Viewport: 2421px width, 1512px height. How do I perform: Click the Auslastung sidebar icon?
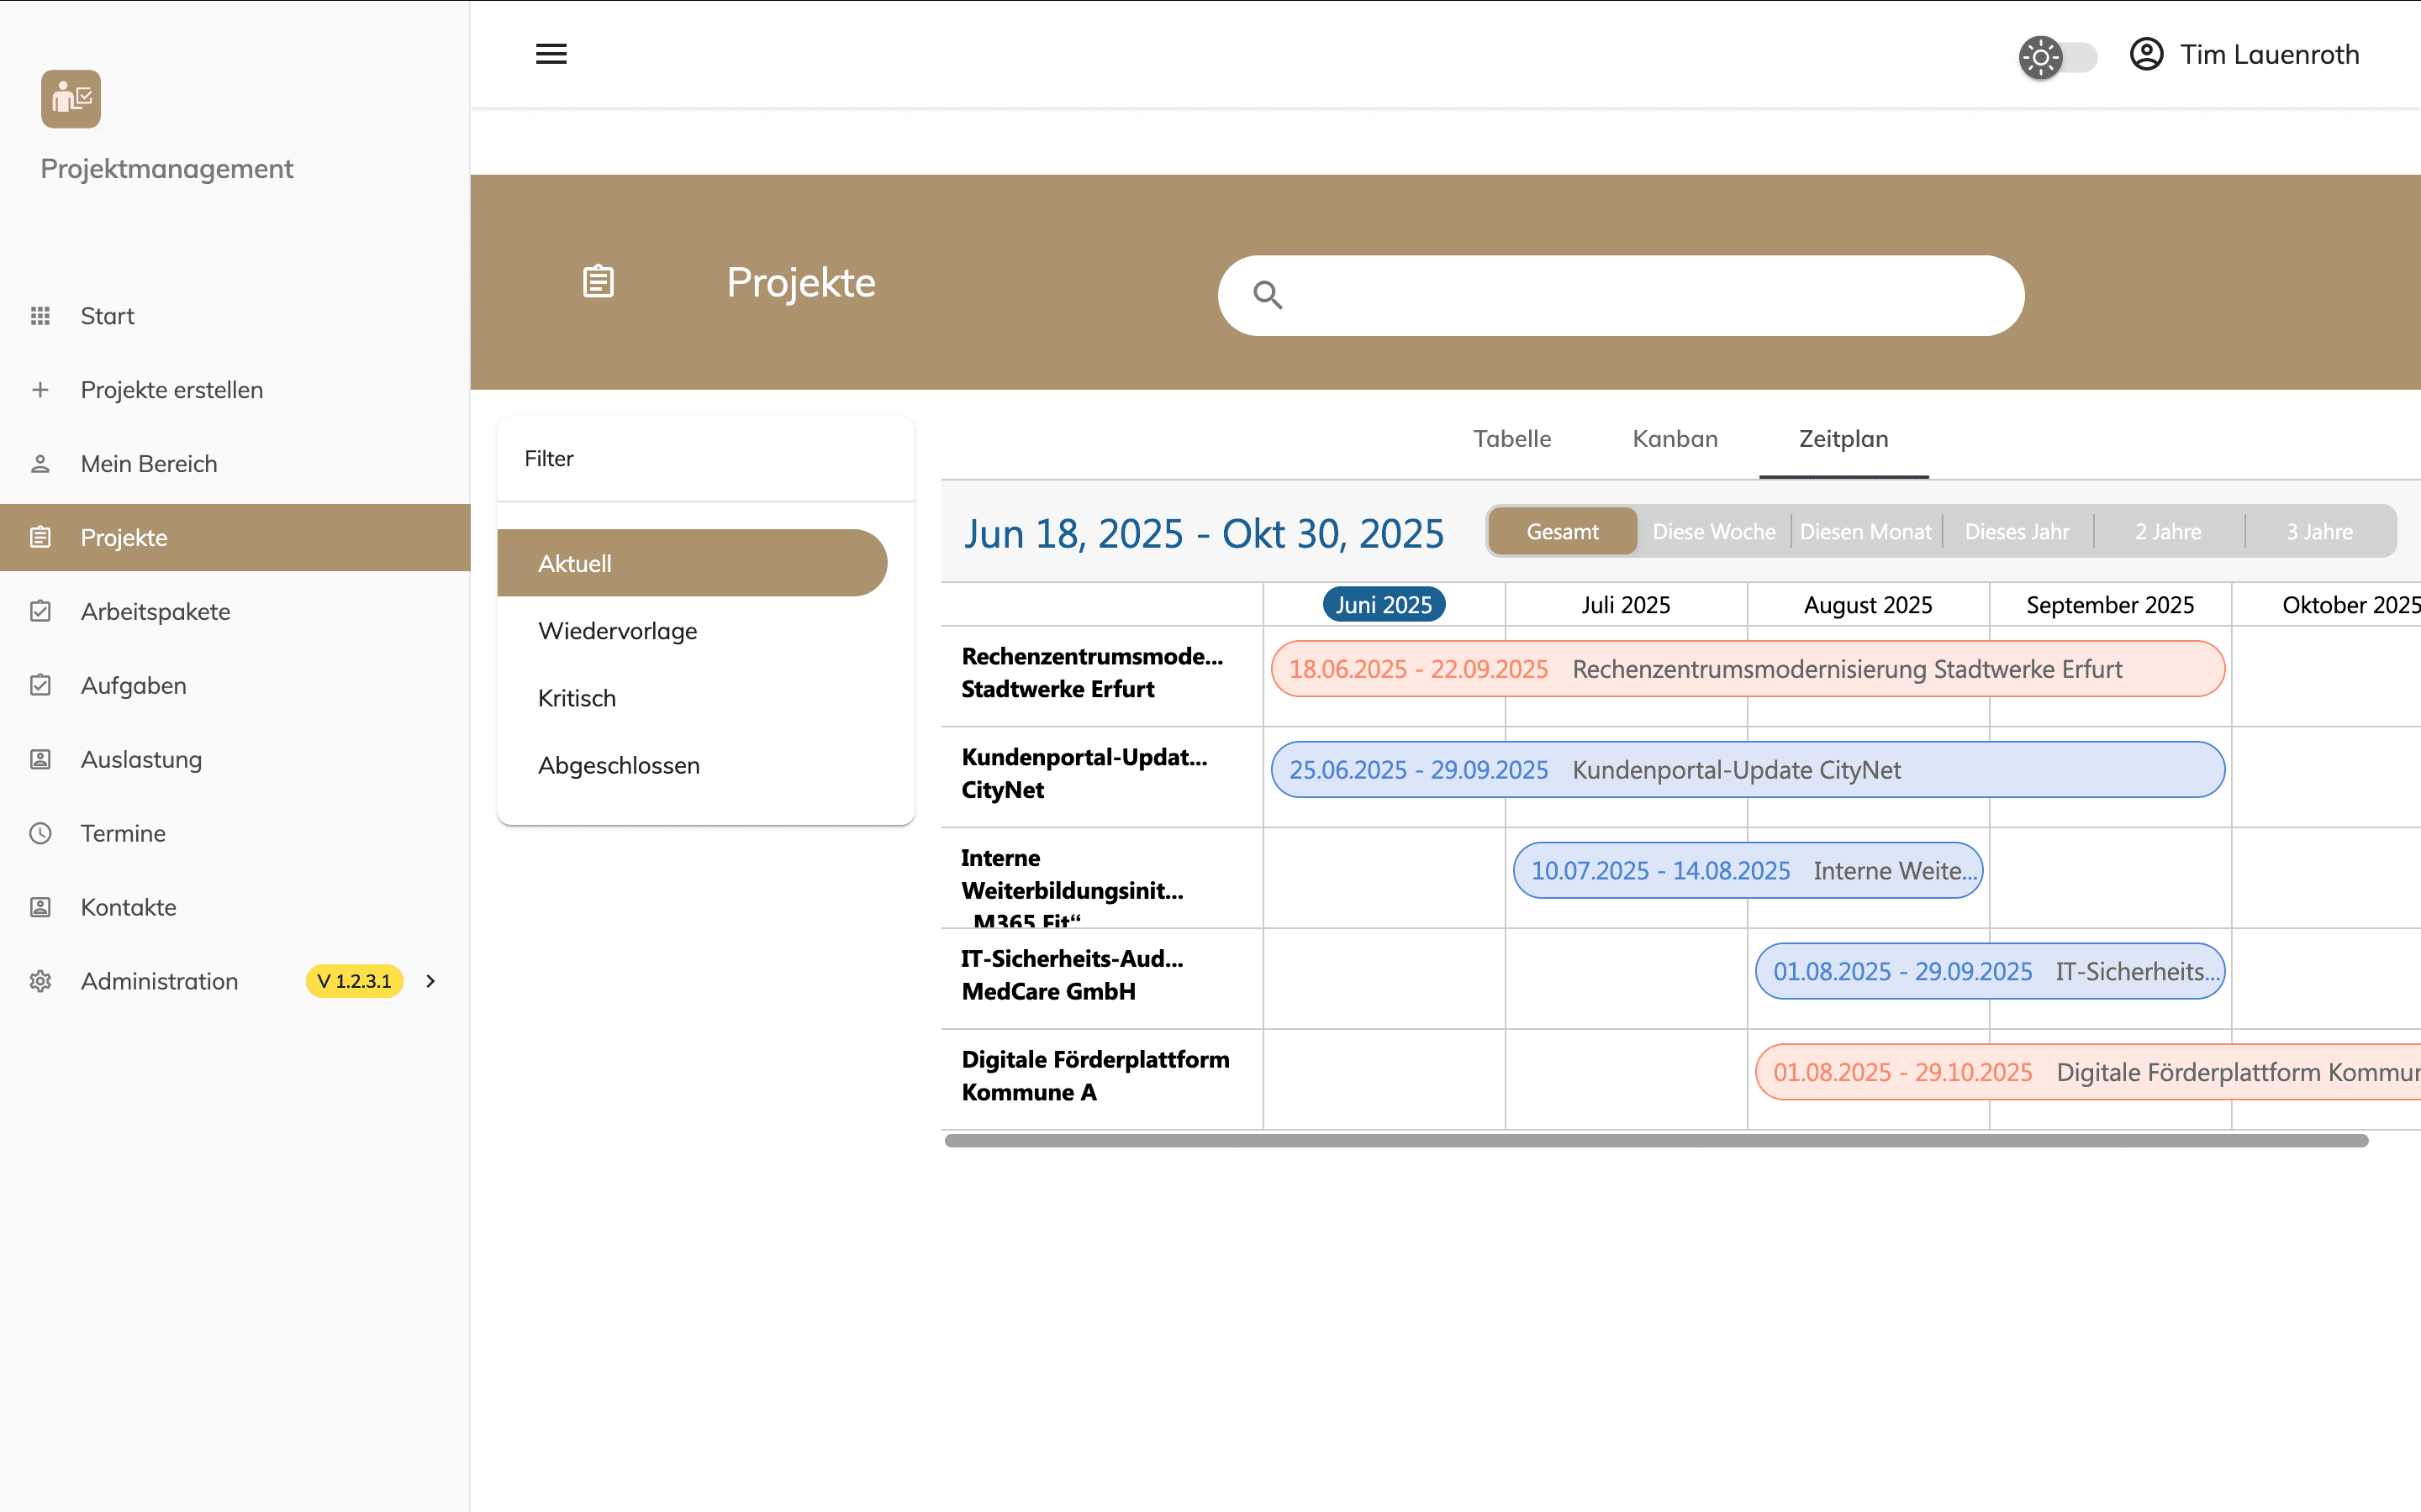40,759
